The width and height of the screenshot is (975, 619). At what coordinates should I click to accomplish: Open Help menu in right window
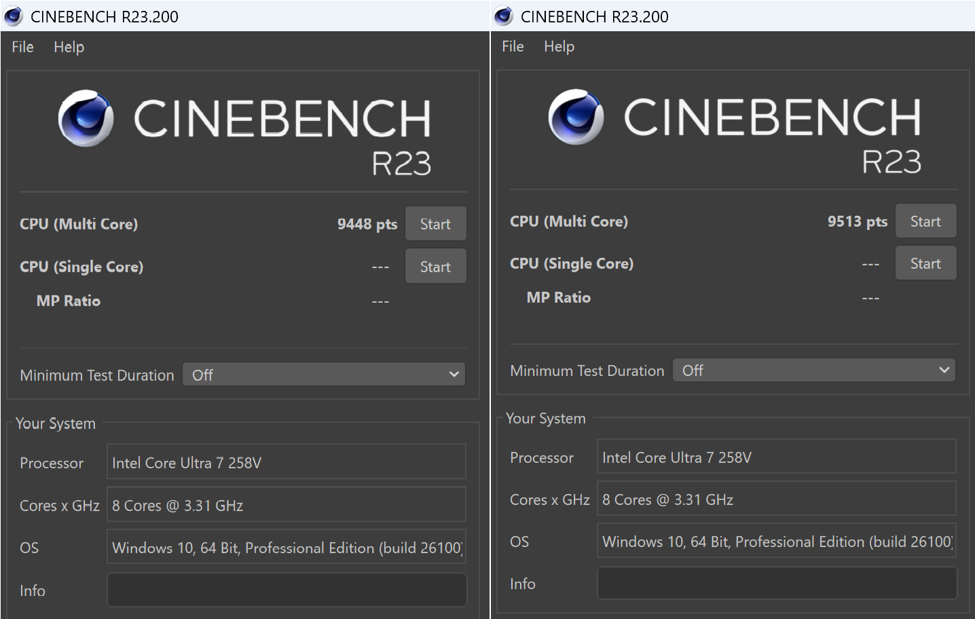(x=559, y=46)
